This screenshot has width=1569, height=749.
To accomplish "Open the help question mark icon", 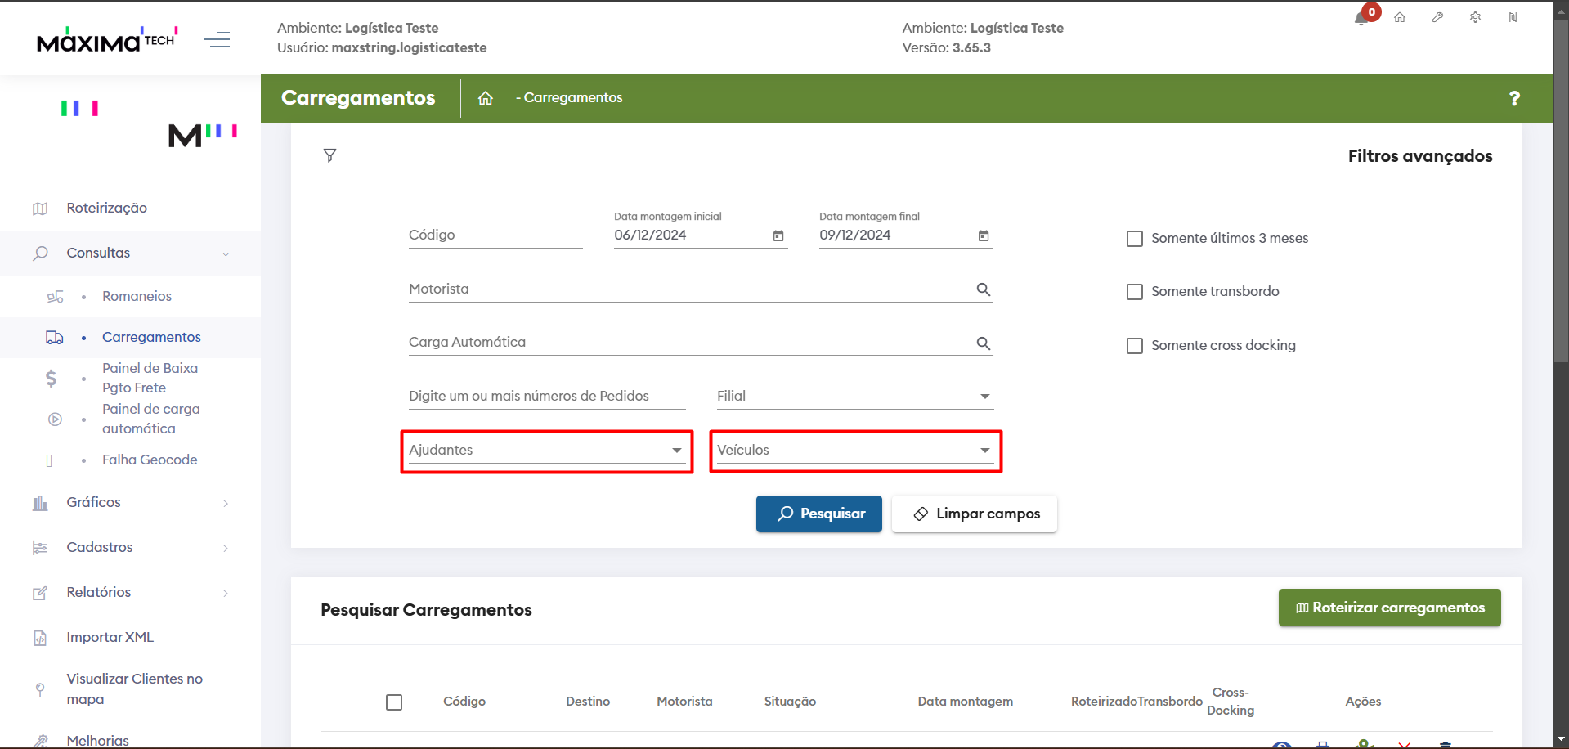I will click(x=1514, y=98).
